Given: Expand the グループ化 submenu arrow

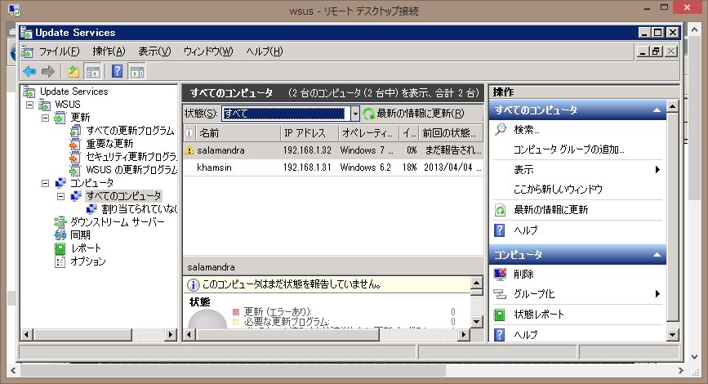Looking at the screenshot, I should (x=657, y=294).
